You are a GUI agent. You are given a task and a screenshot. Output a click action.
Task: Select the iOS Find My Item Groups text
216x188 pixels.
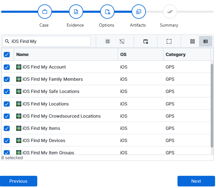point(48,152)
